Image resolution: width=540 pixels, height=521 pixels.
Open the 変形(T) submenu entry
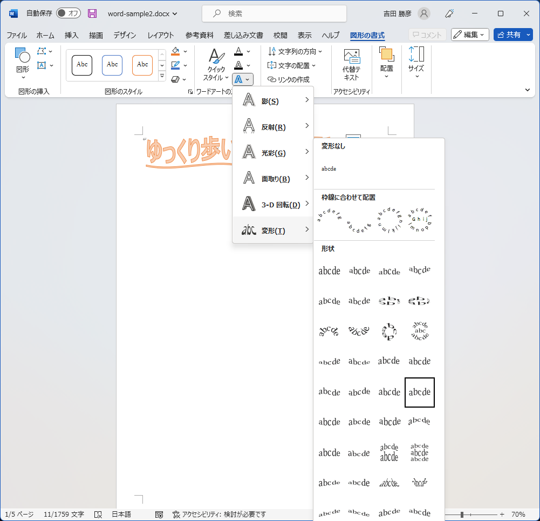click(x=272, y=229)
